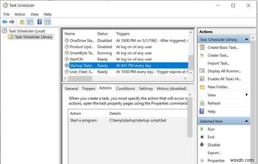Click the Create Task icon
This screenshot has height=164, width=258.
coord(202,55)
